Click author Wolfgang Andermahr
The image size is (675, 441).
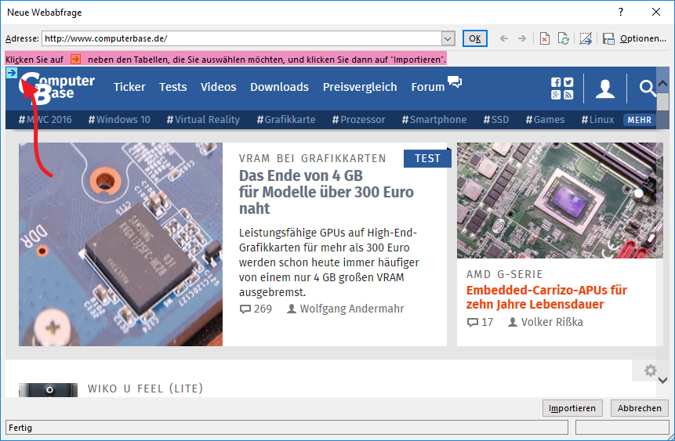[x=346, y=309]
